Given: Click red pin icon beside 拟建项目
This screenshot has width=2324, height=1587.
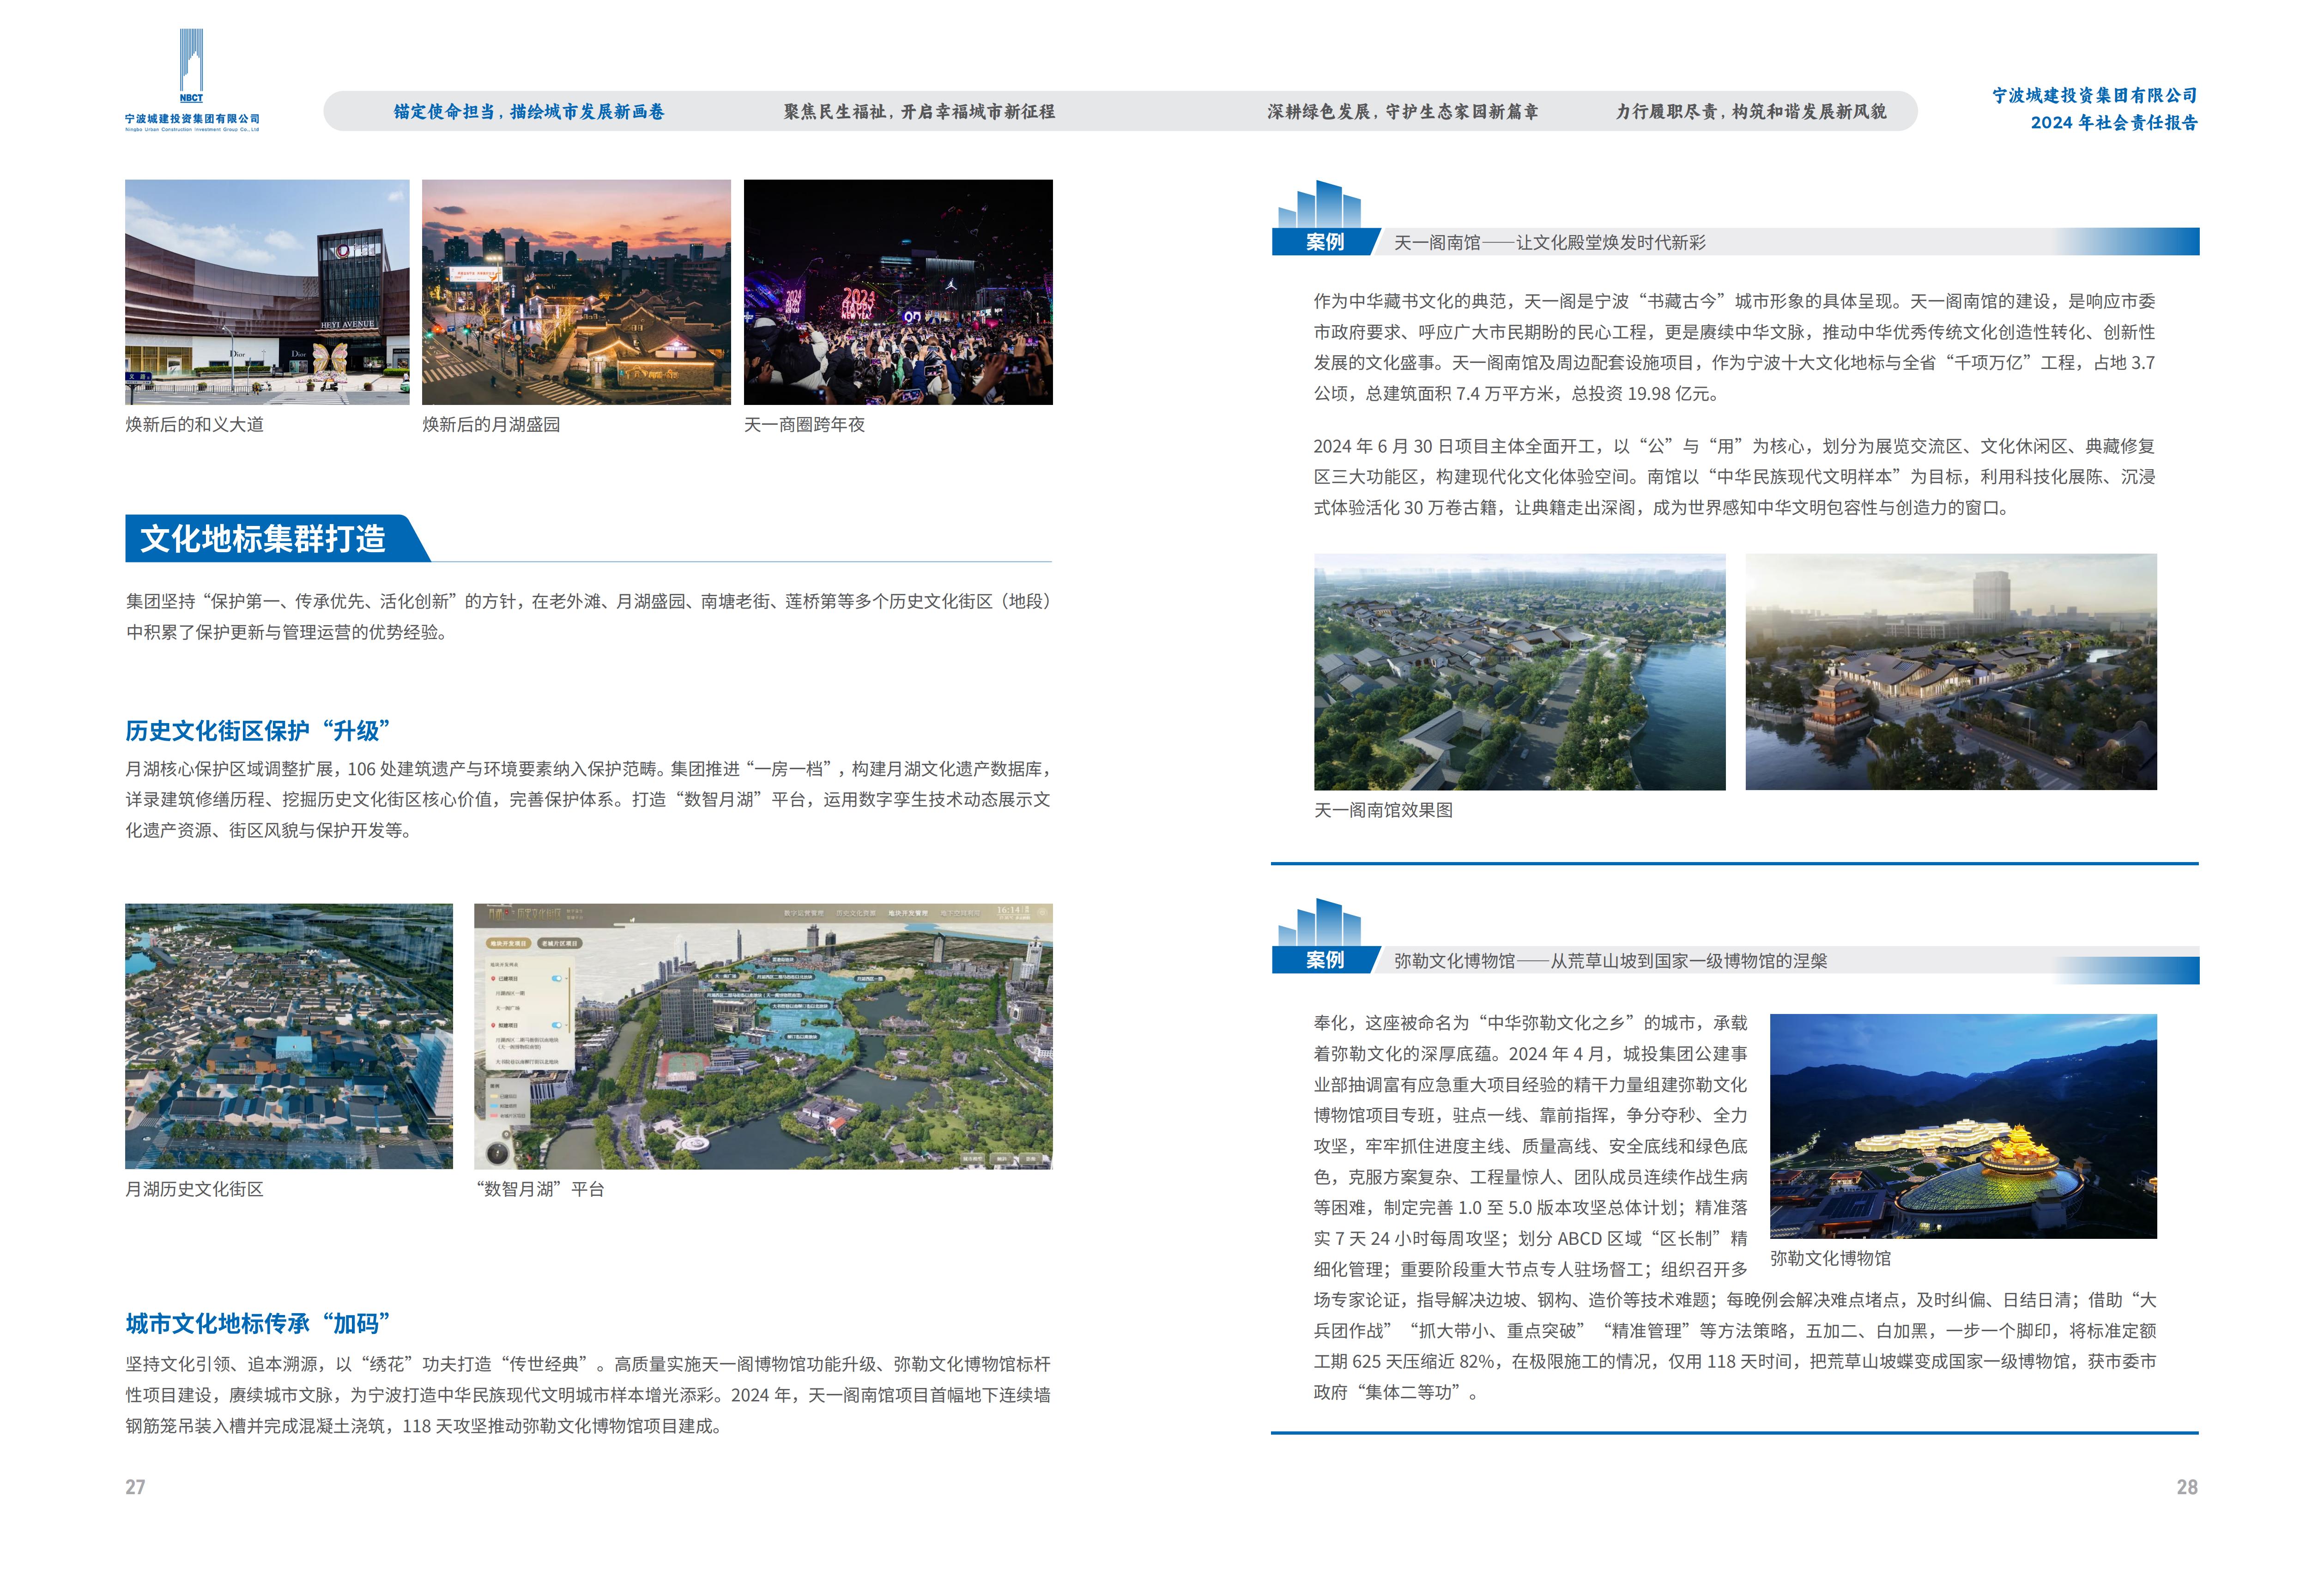Looking at the screenshot, I should click(493, 1025).
